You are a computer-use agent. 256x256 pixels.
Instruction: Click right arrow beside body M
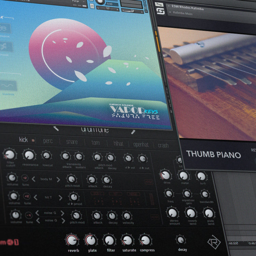pos(58,180)
